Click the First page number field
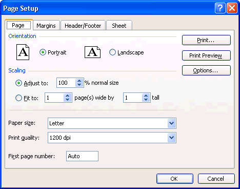This screenshot has width=240, height=189. pos(82,156)
